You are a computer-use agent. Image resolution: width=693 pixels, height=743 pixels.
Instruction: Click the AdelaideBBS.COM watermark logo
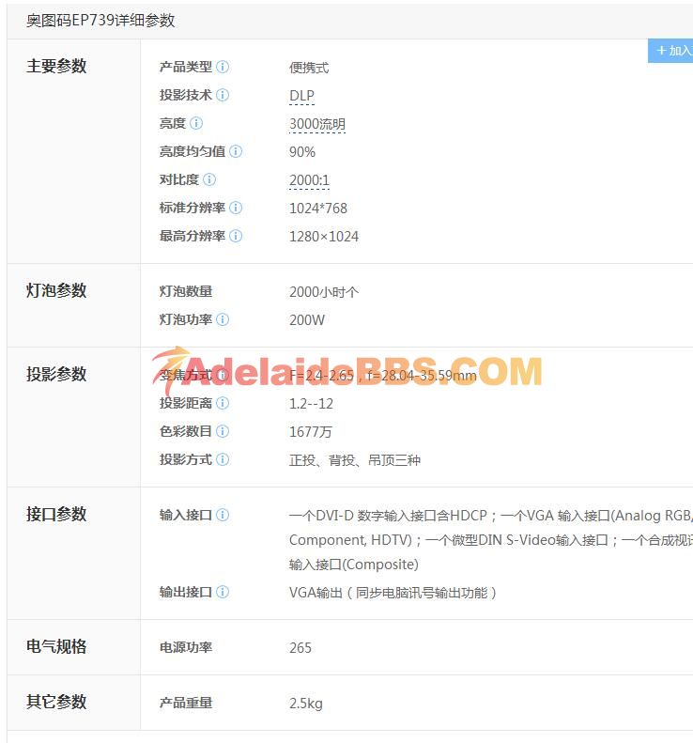[x=347, y=373]
